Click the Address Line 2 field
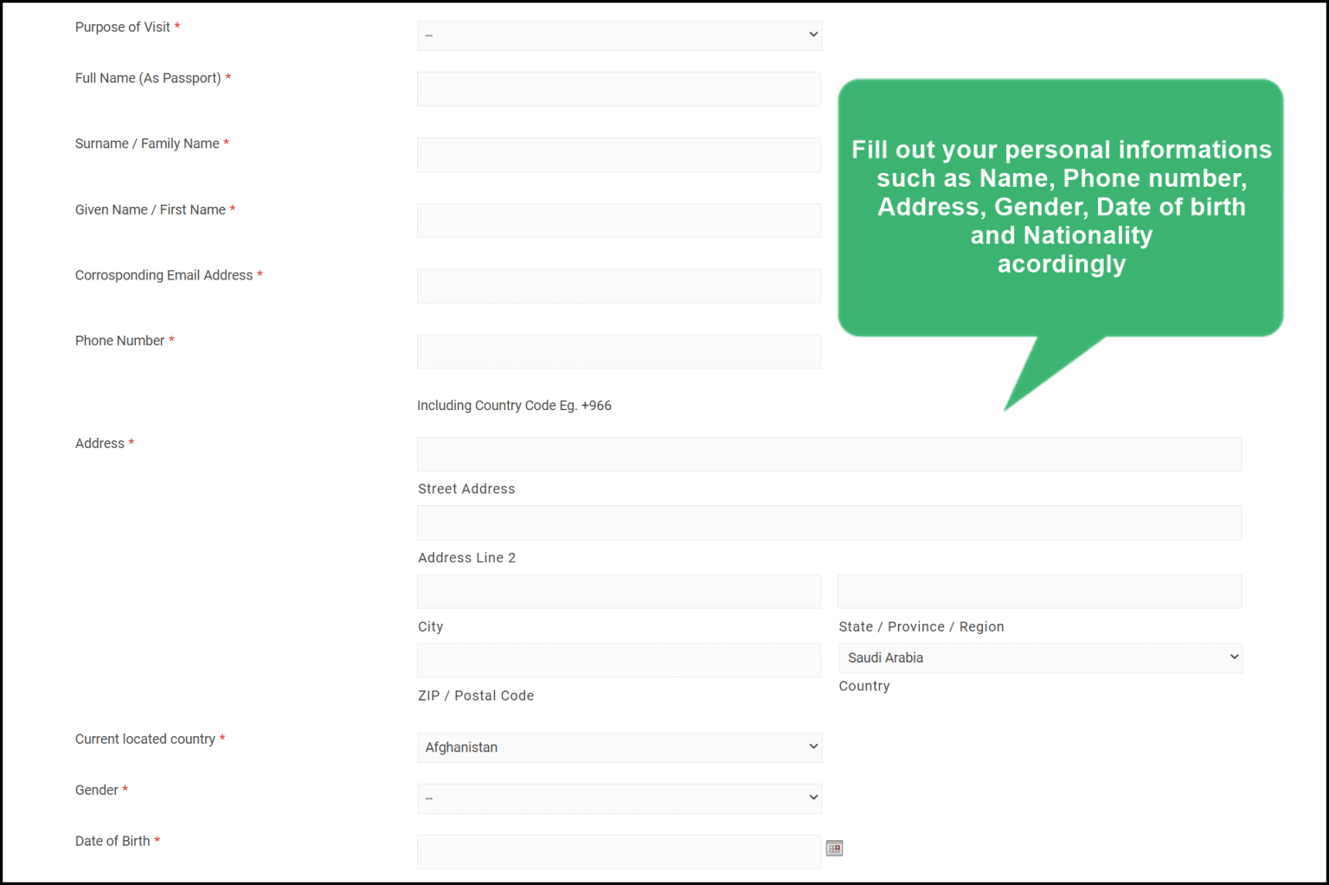 pos(828,523)
